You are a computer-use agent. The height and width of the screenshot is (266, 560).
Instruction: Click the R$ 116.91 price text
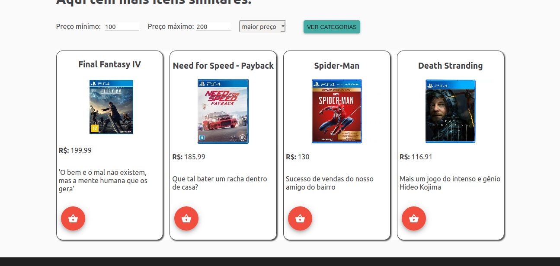coord(416,157)
